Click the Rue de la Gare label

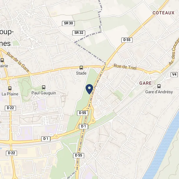click(18, 62)
